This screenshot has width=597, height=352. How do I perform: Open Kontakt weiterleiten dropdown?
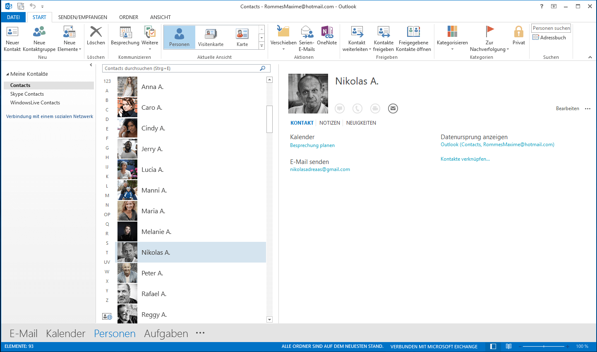(x=357, y=39)
